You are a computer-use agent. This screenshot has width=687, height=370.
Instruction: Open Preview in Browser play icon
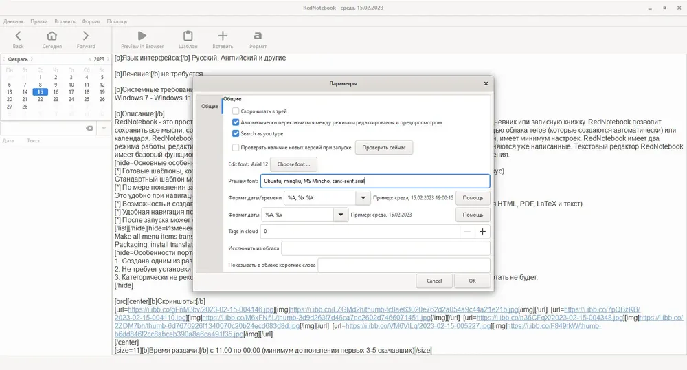click(142, 36)
